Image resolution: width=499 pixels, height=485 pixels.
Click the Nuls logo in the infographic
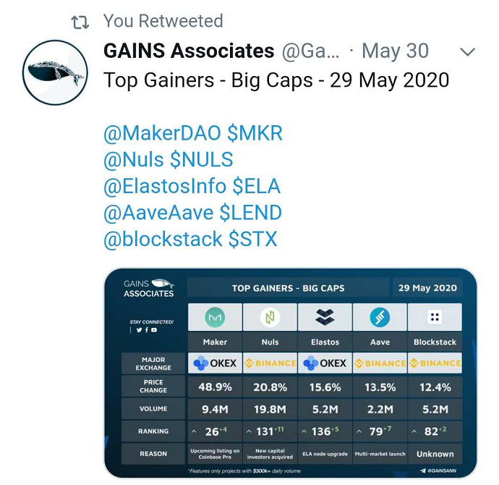pyautogui.click(x=270, y=317)
